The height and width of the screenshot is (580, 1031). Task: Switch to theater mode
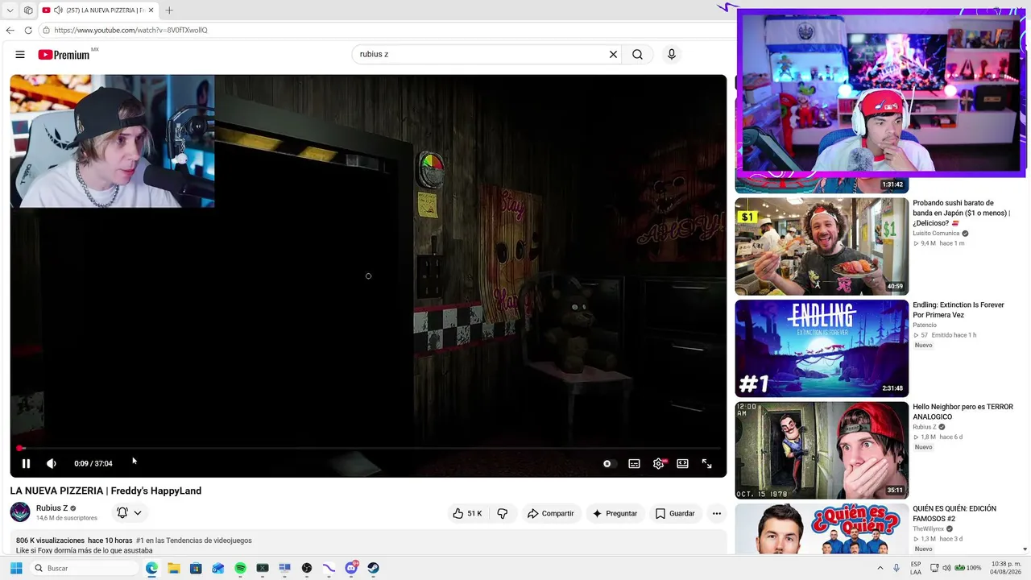click(x=682, y=463)
